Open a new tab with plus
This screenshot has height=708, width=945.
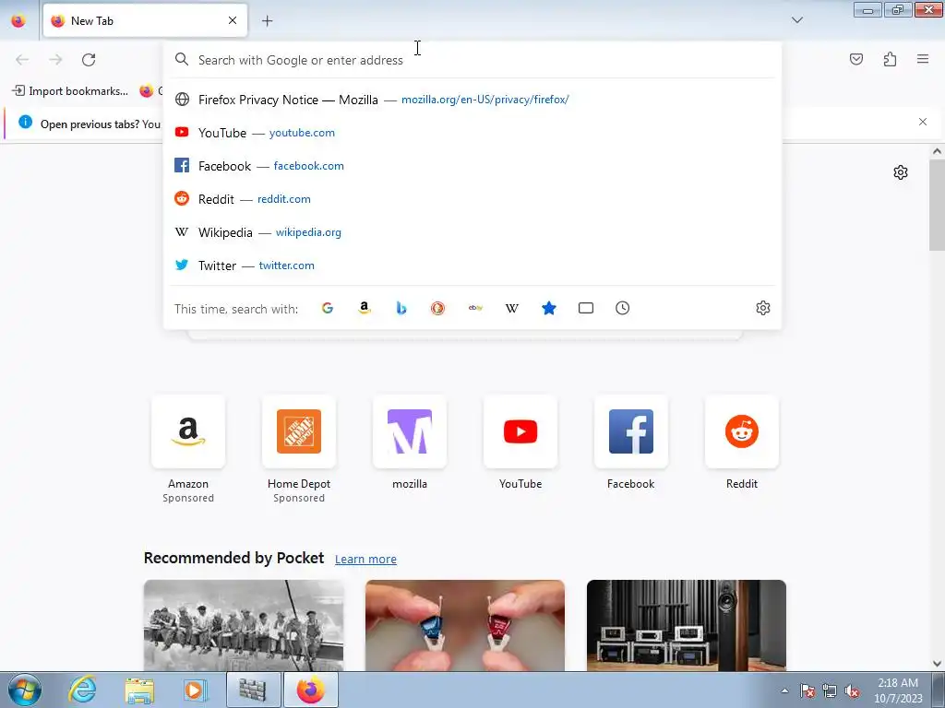(x=267, y=21)
